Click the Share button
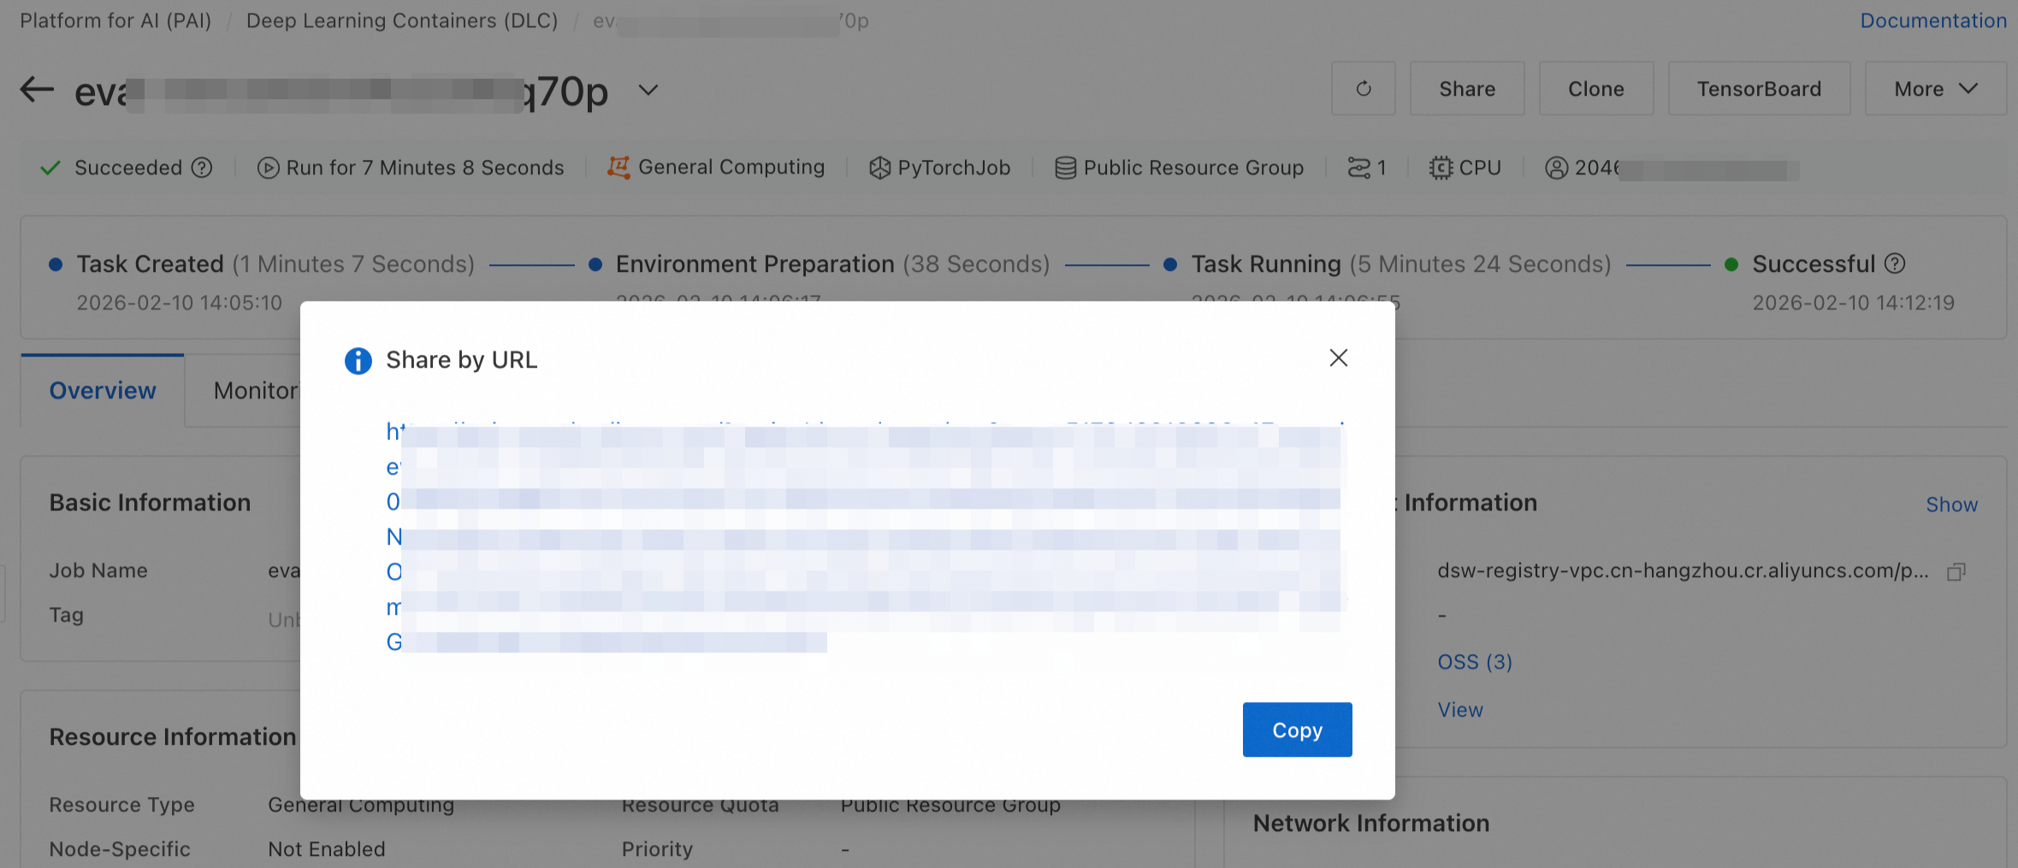Viewport: 2018px width, 868px height. coord(1467,89)
